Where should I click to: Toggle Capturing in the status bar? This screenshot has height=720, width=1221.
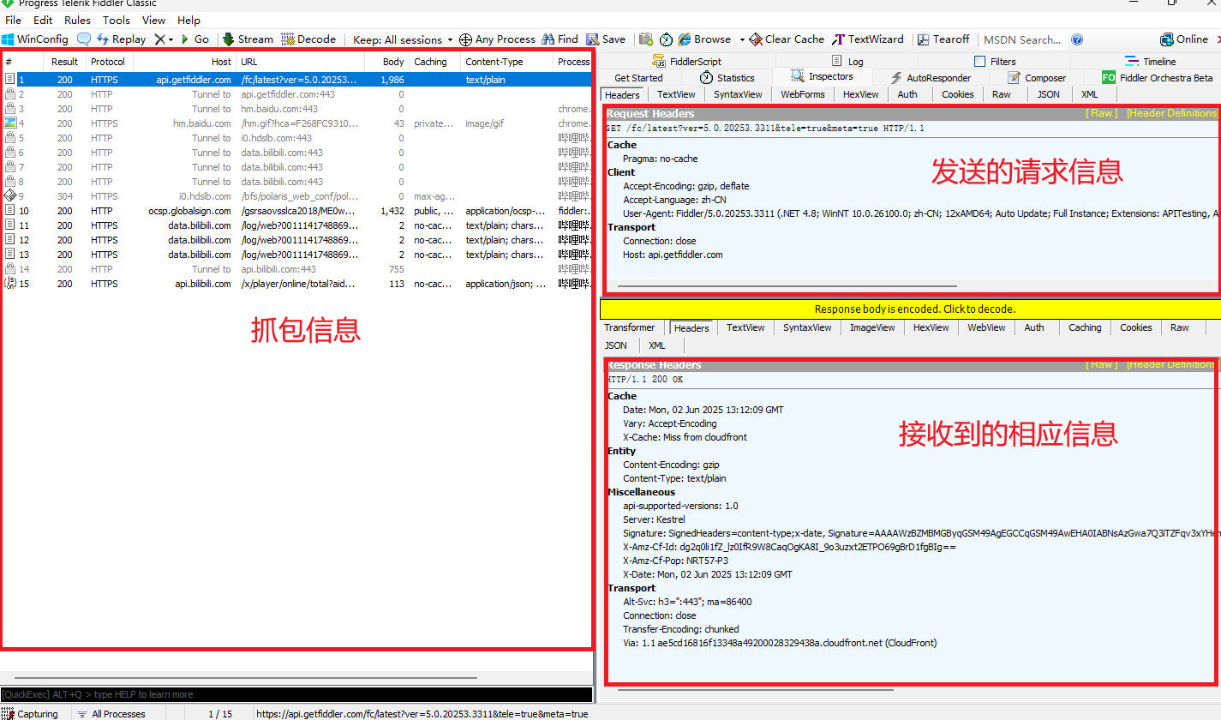(31, 713)
